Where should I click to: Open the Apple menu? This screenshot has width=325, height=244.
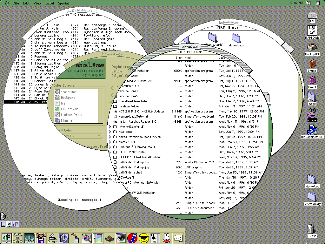[x=7, y=3]
